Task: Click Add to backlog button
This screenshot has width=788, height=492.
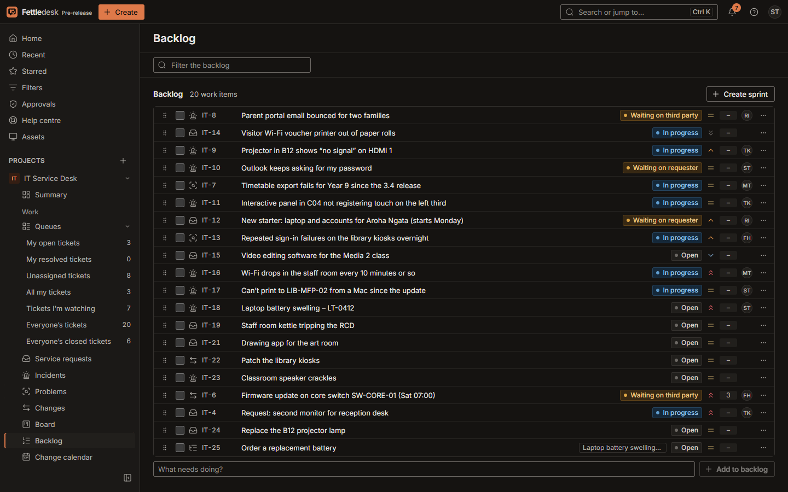Action: click(737, 469)
